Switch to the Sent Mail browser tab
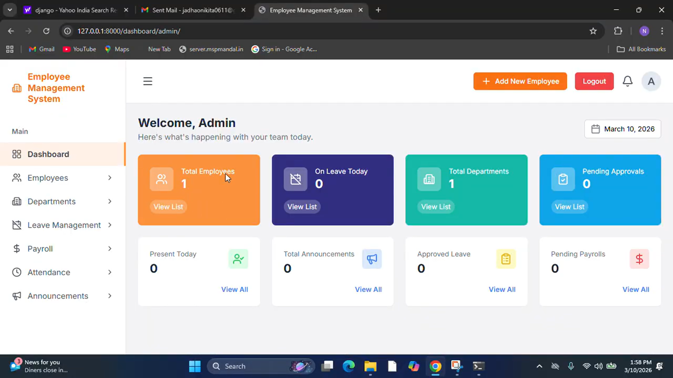 point(193,10)
